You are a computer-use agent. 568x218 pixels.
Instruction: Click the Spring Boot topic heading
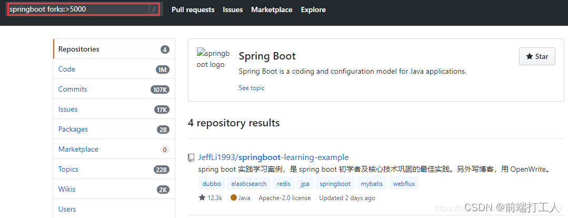(267, 56)
